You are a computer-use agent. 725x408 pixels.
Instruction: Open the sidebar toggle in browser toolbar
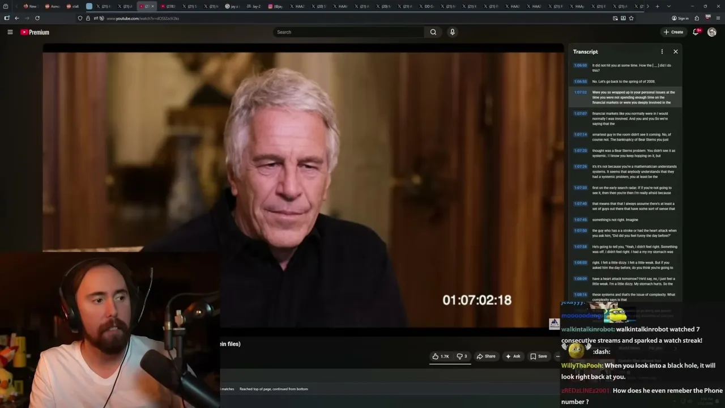point(7,18)
